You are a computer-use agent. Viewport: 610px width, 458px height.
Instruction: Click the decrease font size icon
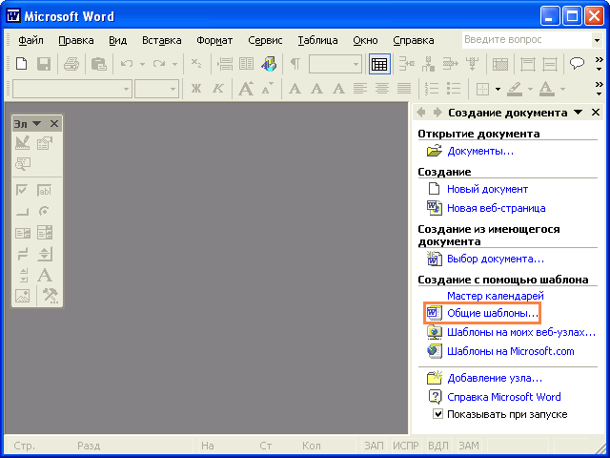pos(268,89)
